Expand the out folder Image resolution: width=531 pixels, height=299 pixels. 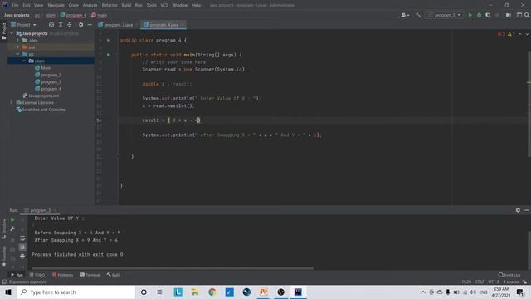click(x=18, y=47)
